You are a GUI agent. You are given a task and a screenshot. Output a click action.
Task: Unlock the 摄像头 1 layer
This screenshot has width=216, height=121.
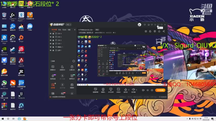coord(53,47)
